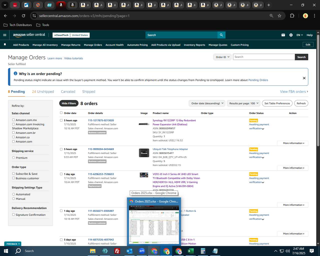This screenshot has width=320, height=256.
Task: Switch to the 24 Unshipped tab
Action: click(x=43, y=91)
